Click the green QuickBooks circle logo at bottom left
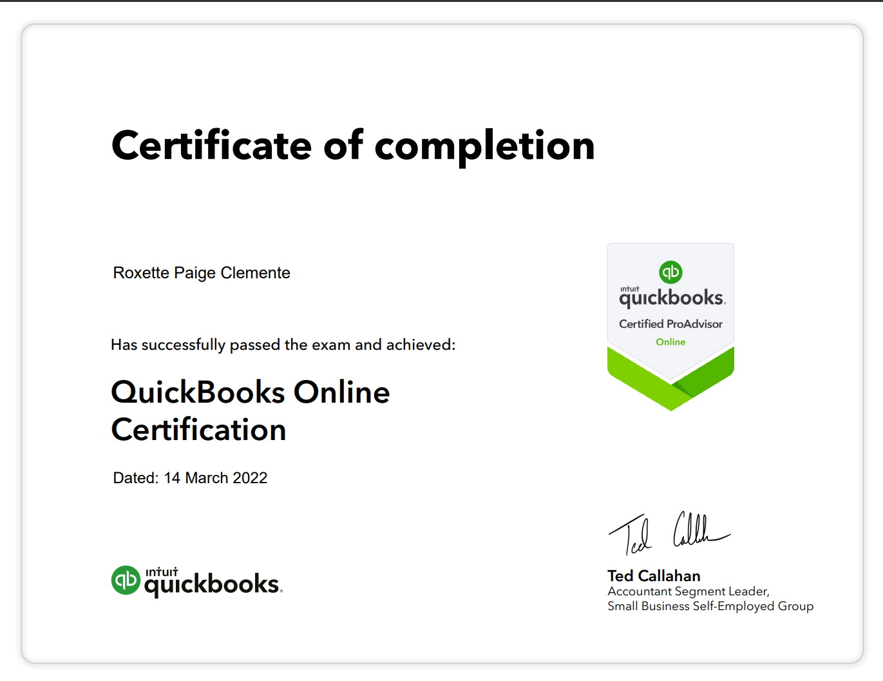The width and height of the screenshot is (883, 681). (126, 580)
